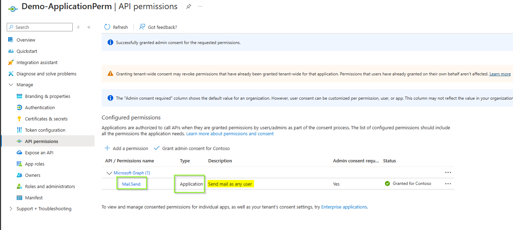The height and width of the screenshot is (230, 513).
Task: Open Learn more link in warning banner
Action: [500, 74]
